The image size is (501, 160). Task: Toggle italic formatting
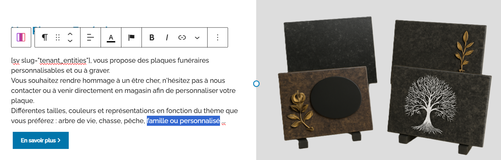coord(167,37)
